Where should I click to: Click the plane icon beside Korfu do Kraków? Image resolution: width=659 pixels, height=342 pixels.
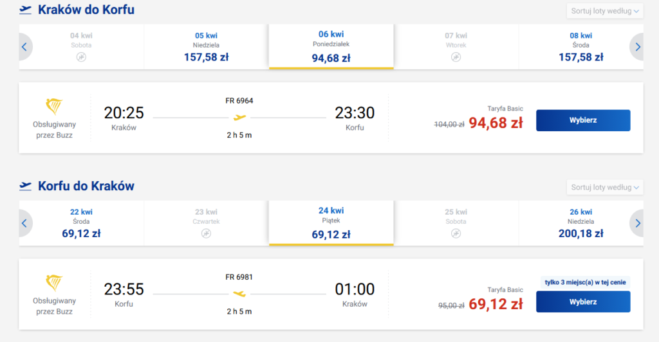pos(26,186)
